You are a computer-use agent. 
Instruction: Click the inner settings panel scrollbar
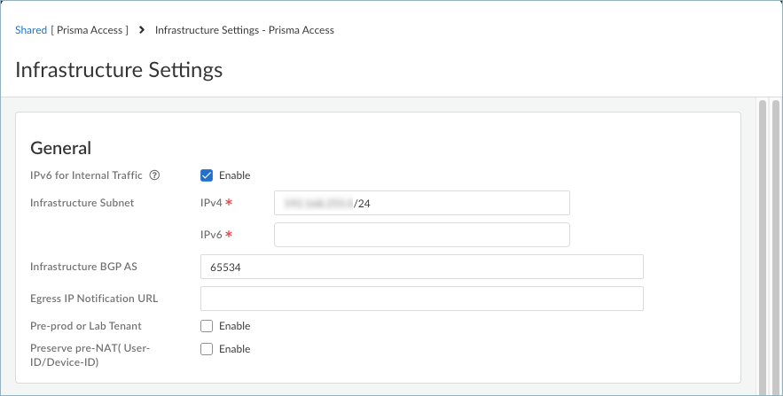click(762, 239)
